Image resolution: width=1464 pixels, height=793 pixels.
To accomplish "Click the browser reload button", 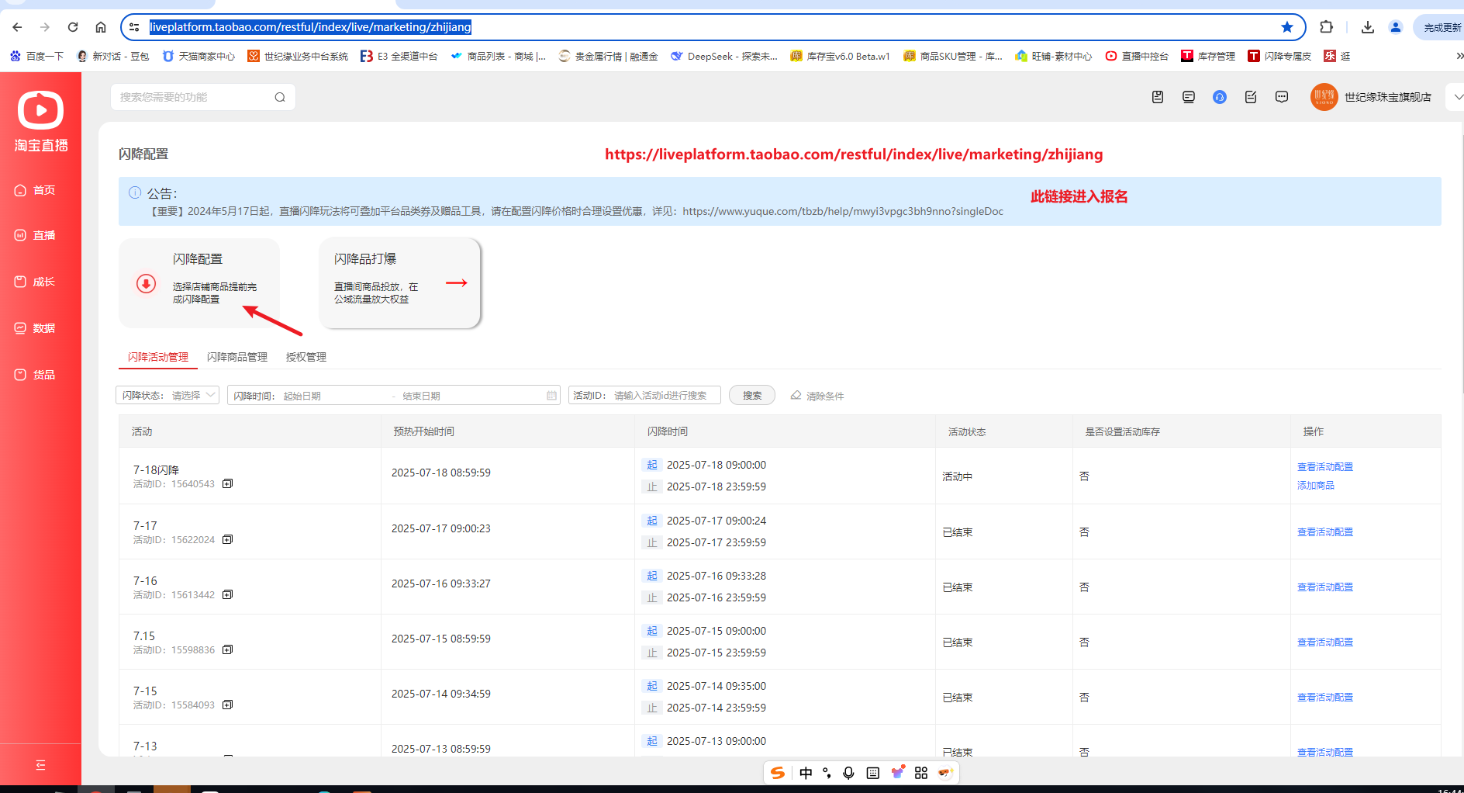I will (x=73, y=27).
